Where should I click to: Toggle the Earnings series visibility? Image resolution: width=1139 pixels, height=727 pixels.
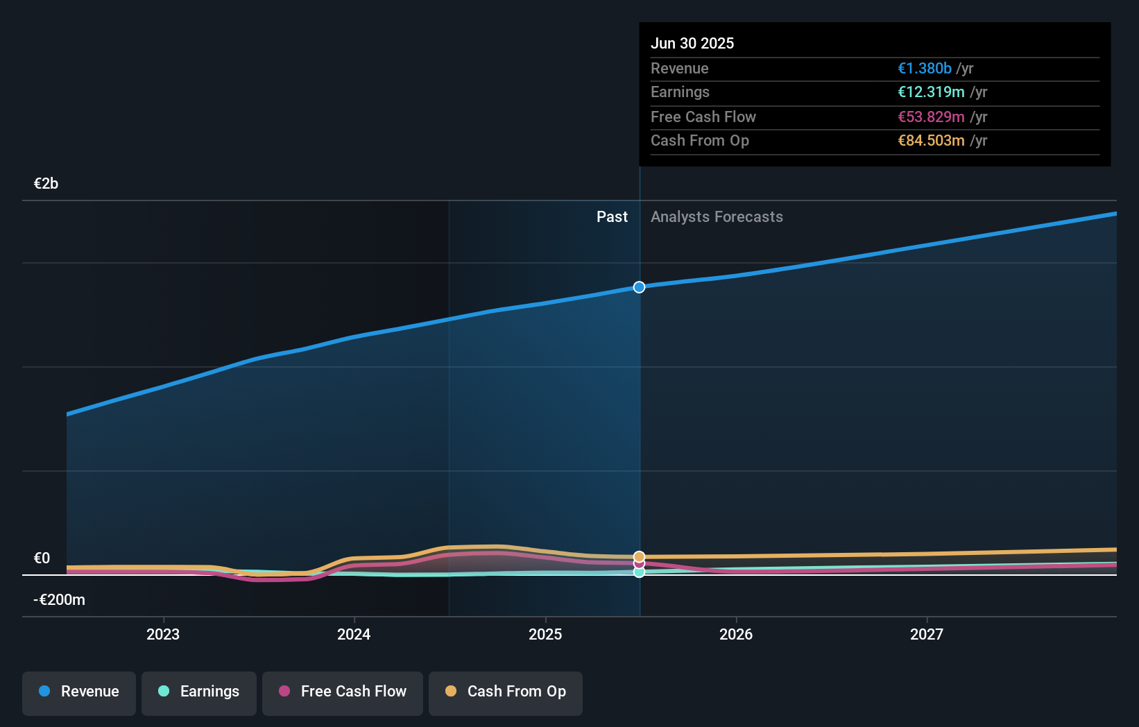pyautogui.click(x=198, y=692)
